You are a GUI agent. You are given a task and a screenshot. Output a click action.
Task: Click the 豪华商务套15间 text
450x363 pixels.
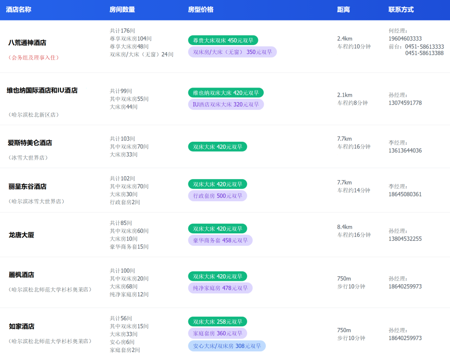[129, 247]
